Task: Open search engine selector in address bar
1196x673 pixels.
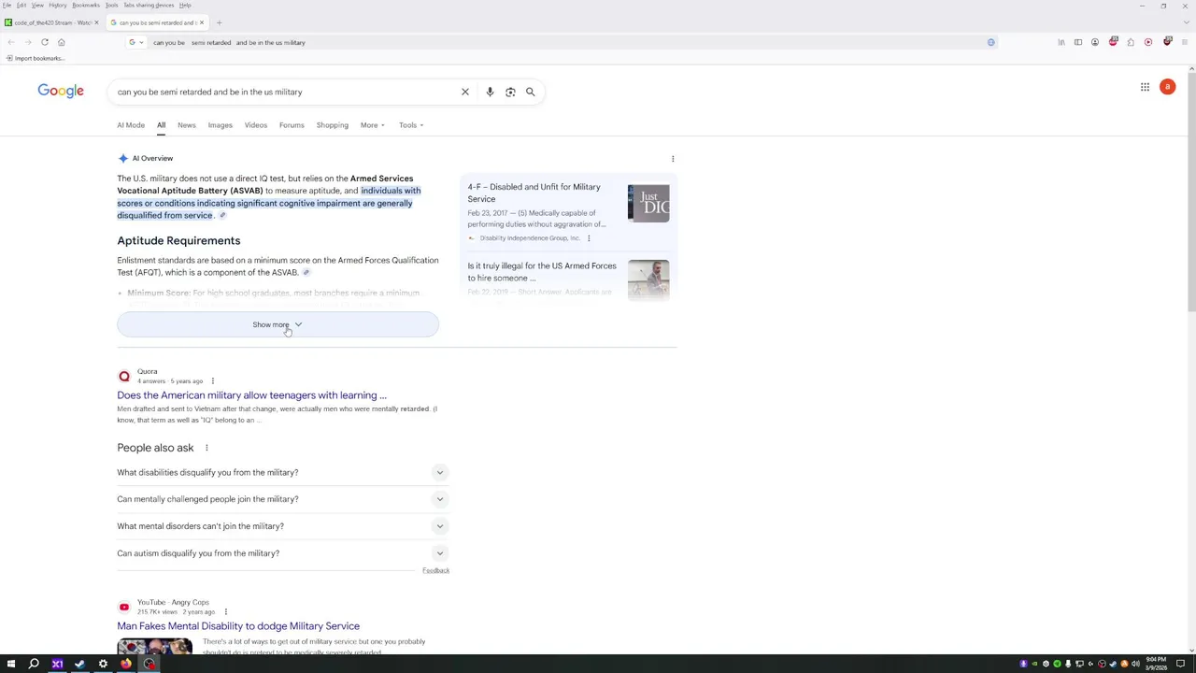Action: (x=135, y=42)
